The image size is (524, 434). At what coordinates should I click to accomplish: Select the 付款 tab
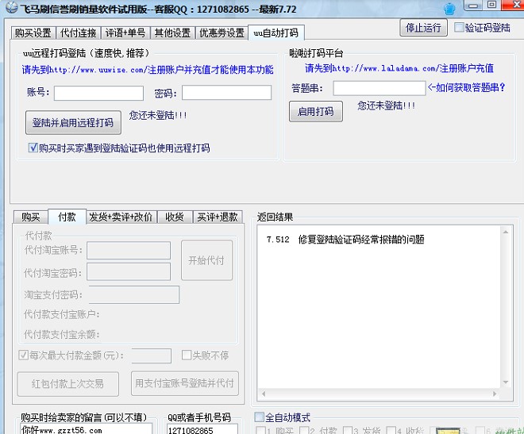click(67, 217)
